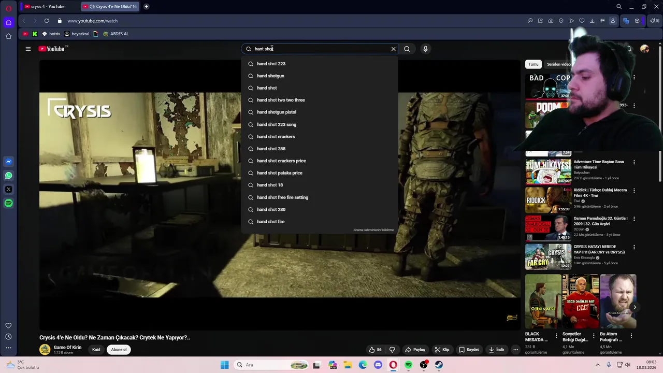This screenshot has height=373, width=663.
Task: Open options for Osman Pamukoğlu video
Action: tap(634, 219)
